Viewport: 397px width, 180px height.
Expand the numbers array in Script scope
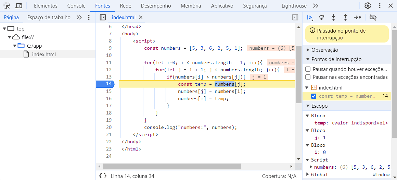click(311, 167)
